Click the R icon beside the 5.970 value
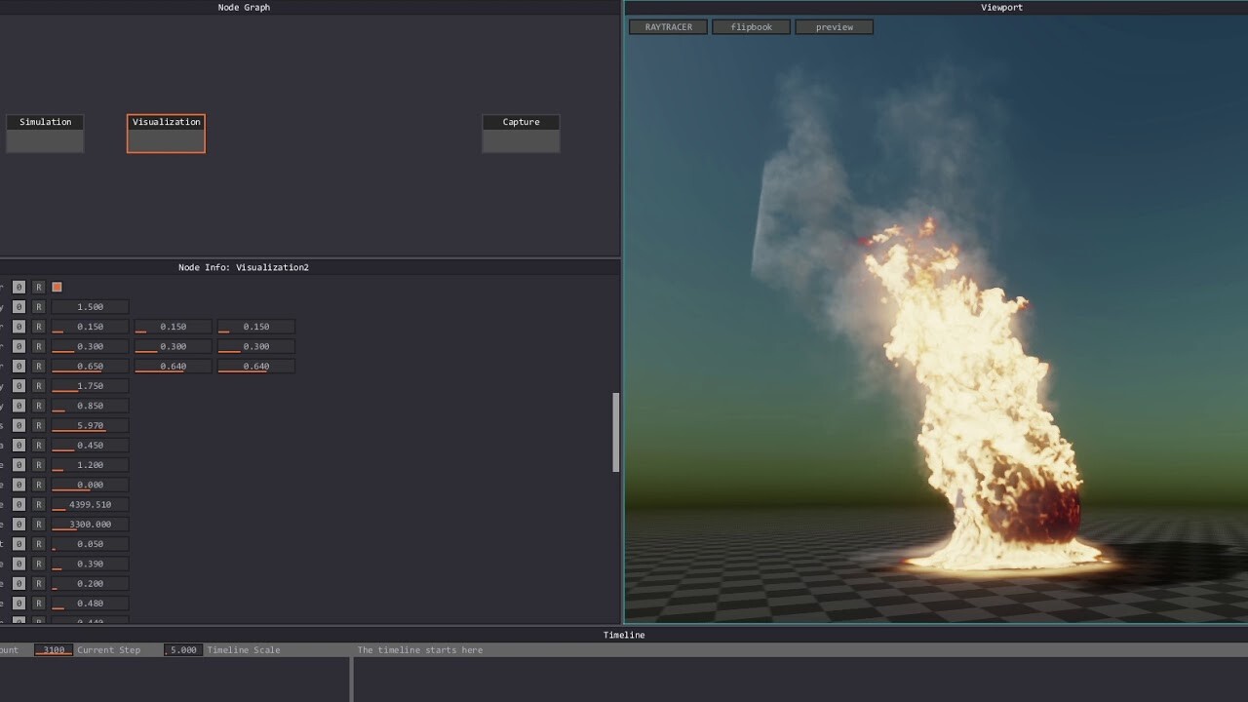1248x702 pixels. coord(38,425)
